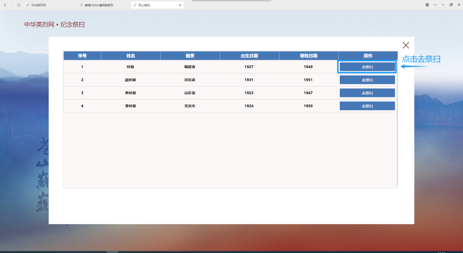This screenshot has height=253, width=463.
Task: Click 去祭扫 for 林坡
Action: pyautogui.click(x=367, y=67)
